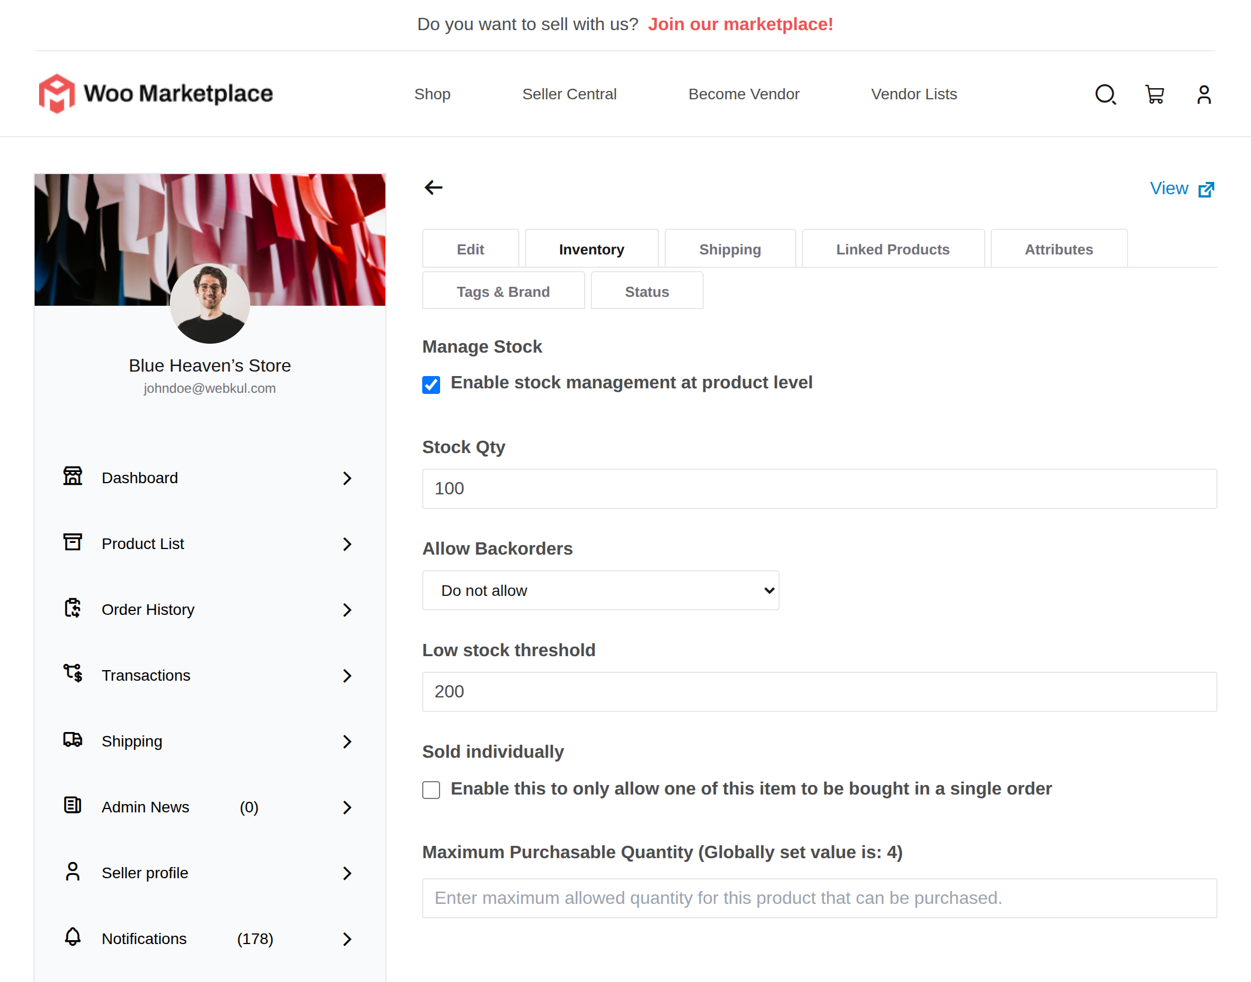1251x982 pixels.
Task: Click the Stock Qty input field
Action: pyautogui.click(x=819, y=489)
